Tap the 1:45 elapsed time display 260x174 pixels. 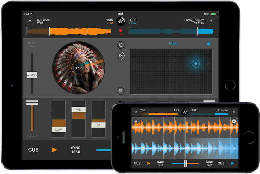(110, 20)
